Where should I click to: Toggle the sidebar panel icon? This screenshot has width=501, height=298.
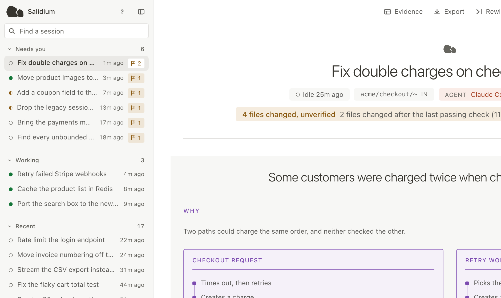point(141,12)
